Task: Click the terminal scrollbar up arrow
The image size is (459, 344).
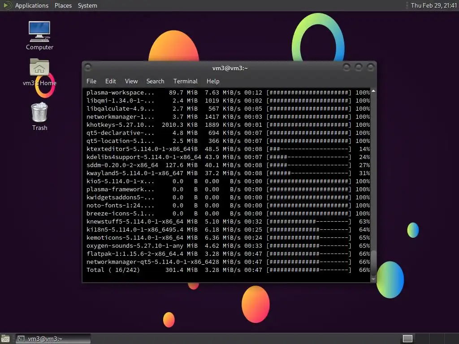Action: (373, 91)
